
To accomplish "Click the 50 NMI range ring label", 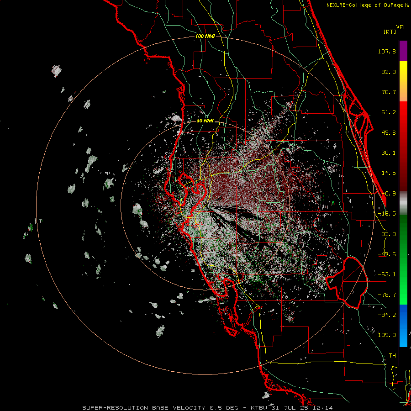I will [x=205, y=121].
